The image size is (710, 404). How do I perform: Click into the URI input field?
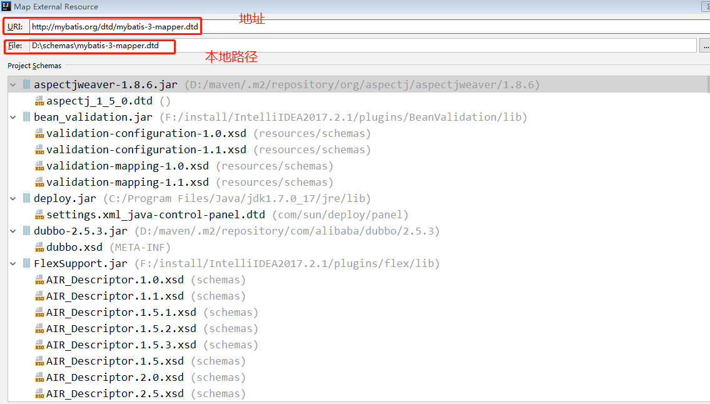370,26
